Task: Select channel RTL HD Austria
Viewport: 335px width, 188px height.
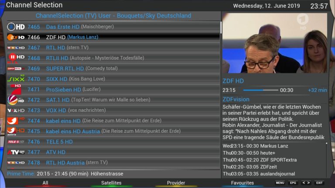Action: click(113, 162)
